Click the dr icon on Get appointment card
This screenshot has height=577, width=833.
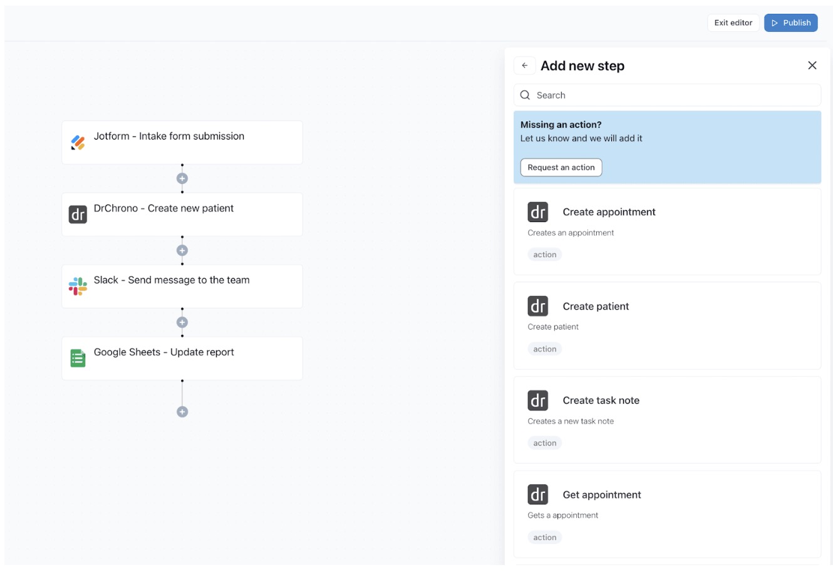[537, 494]
